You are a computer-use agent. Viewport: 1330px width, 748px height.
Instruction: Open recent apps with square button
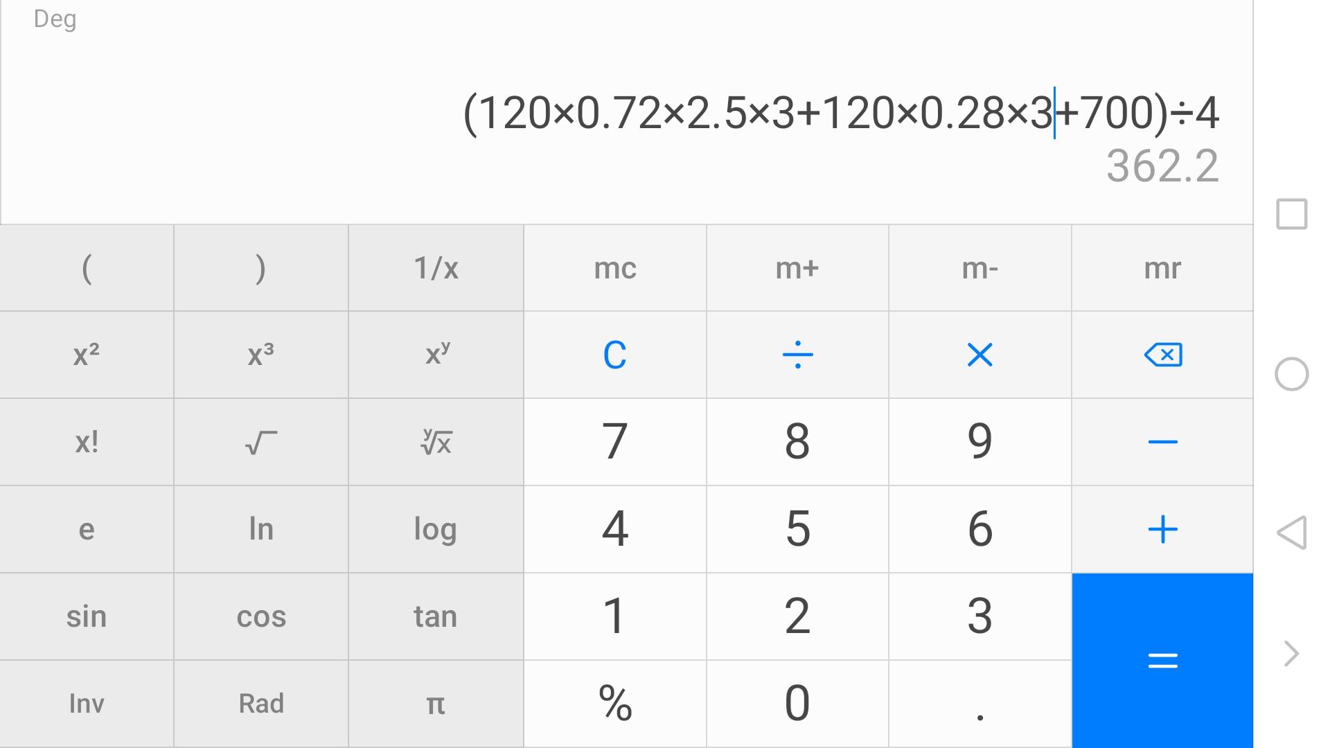[1291, 214]
